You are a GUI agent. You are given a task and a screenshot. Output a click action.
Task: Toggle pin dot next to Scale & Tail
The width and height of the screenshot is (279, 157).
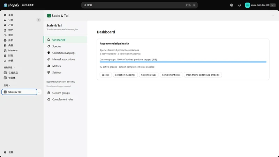click(x=39, y=92)
